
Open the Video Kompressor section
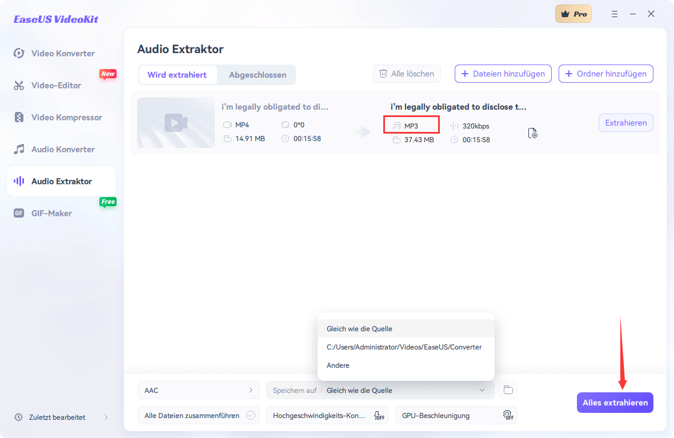[62, 117]
